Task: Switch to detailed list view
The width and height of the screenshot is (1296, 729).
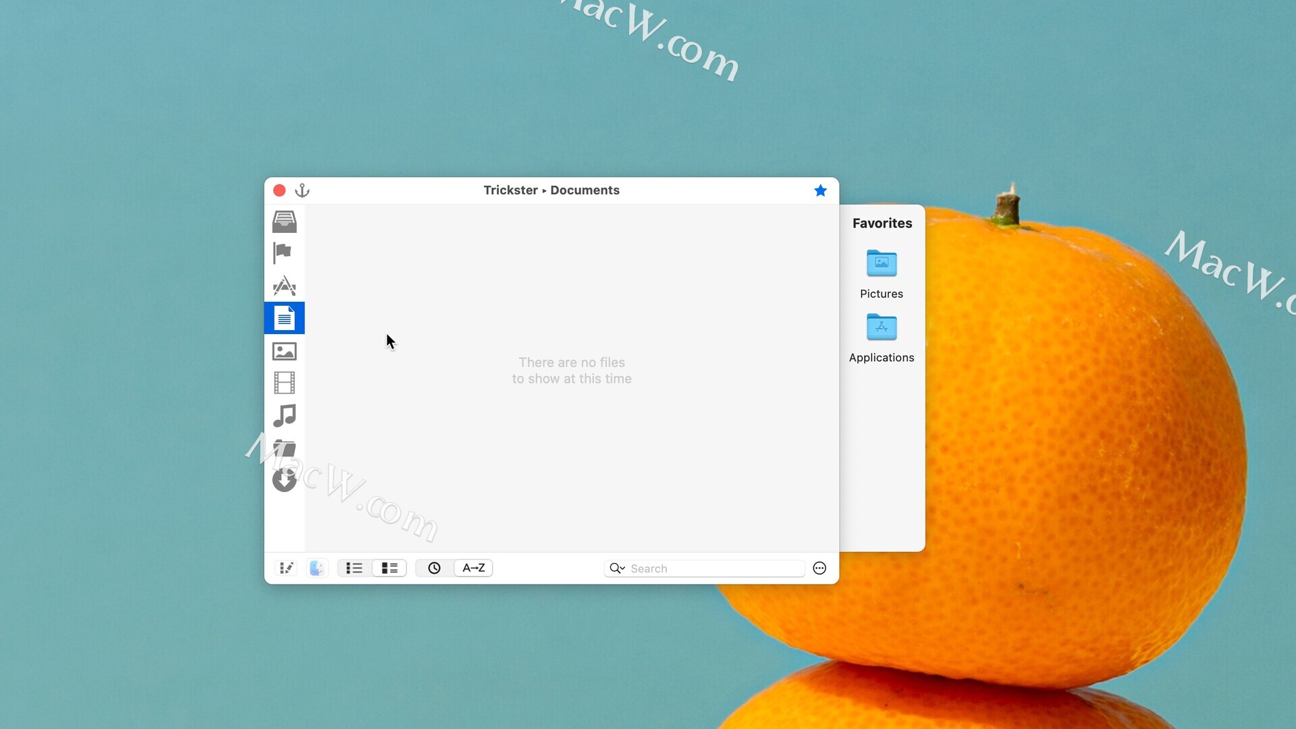Action: (389, 568)
